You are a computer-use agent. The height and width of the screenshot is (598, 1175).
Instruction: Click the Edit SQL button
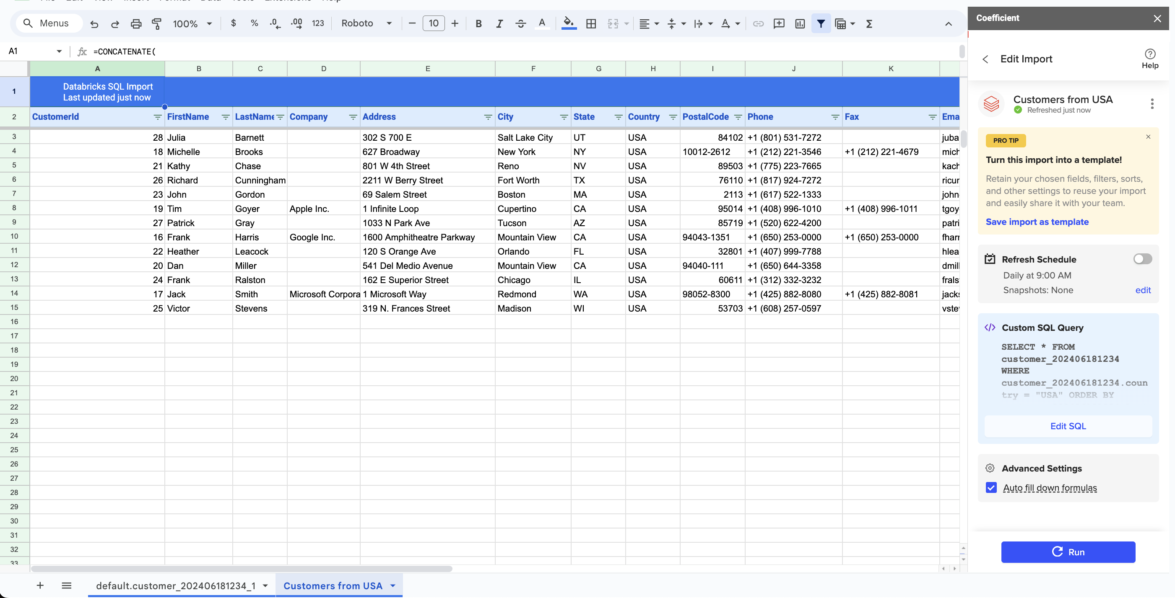coord(1068,426)
